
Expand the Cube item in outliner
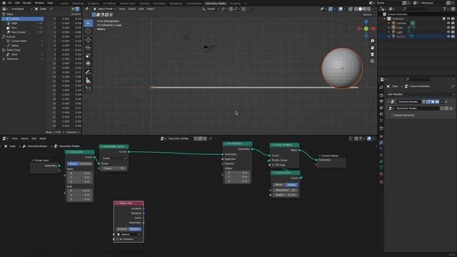(389, 28)
